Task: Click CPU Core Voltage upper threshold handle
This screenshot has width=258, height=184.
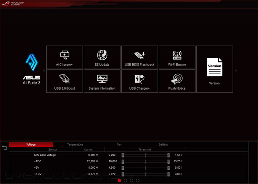Action: [x=169, y=155]
